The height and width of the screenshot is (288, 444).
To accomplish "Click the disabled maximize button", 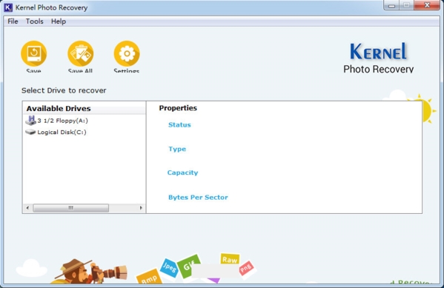I will coord(407,5).
